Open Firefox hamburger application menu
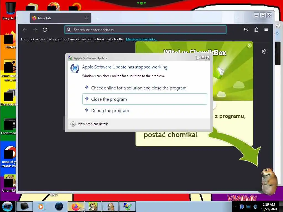The height and width of the screenshot is (212, 283). 266,30
